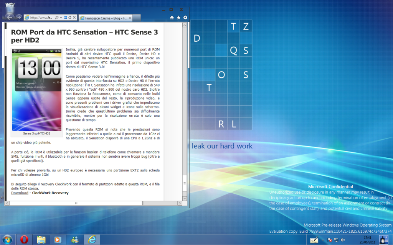
Task: Close the Internet Explorer window
Action: tap(181, 10)
